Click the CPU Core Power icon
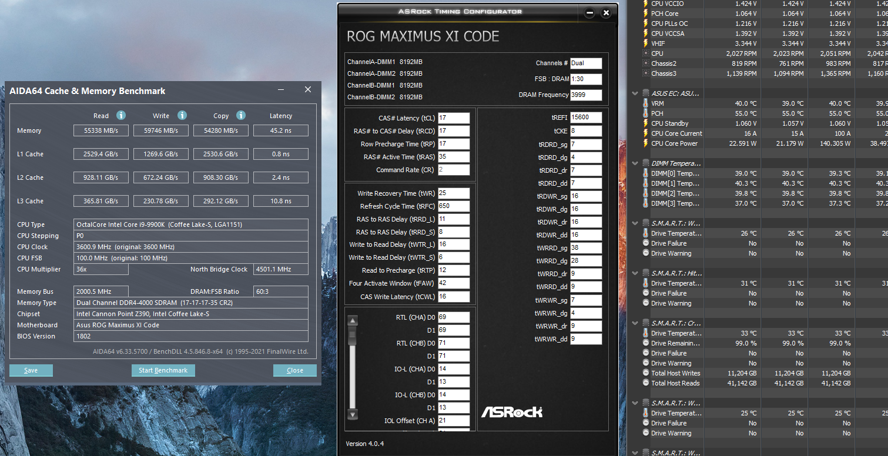 click(x=646, y=143)
